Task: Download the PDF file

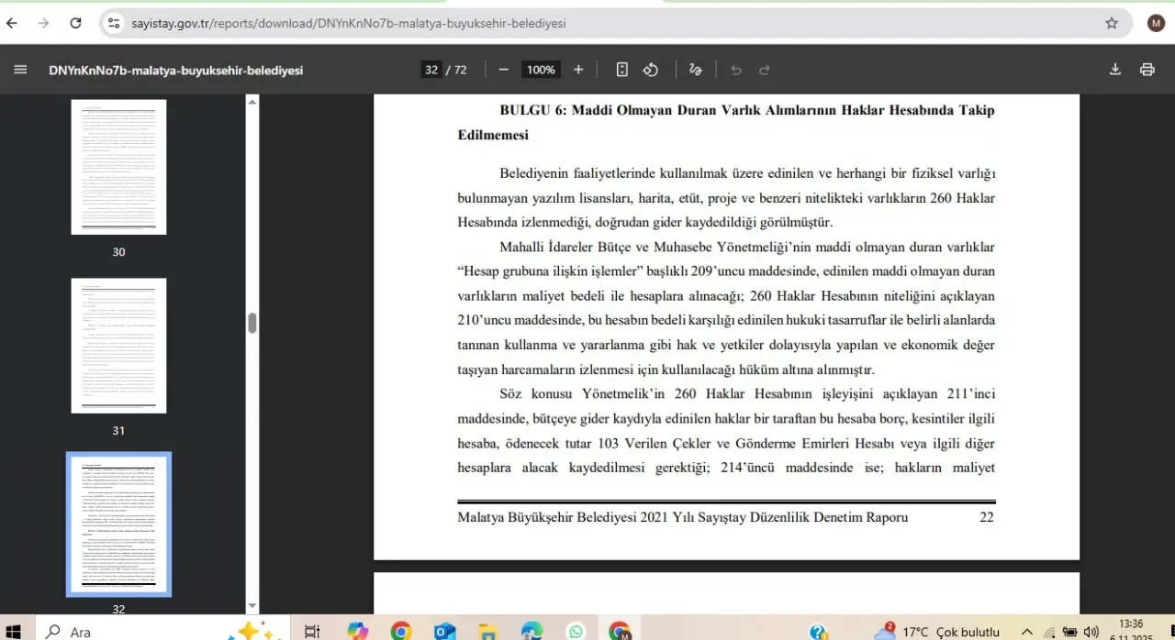Action: [1115, 70]
